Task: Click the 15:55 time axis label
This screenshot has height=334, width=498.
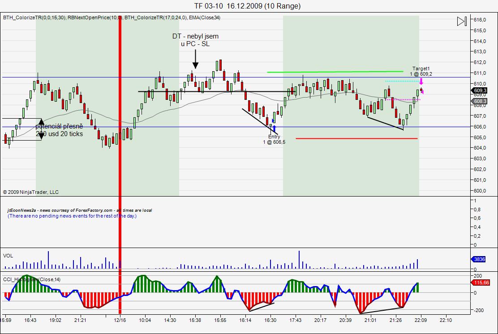Action: pos(220,320)
